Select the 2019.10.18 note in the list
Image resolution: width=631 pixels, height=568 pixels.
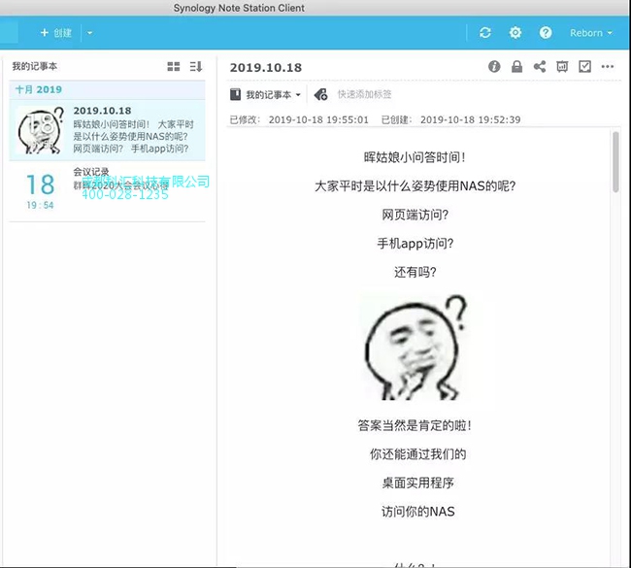coord(107,130)
